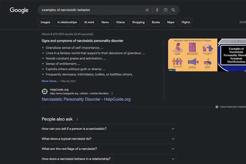
Task: Click Lives in a fantasy world bullet
Action: pyautogui.click(x=95, y=53)
